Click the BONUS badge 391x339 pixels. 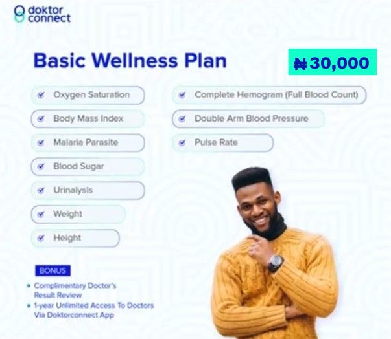click(53, 270)
